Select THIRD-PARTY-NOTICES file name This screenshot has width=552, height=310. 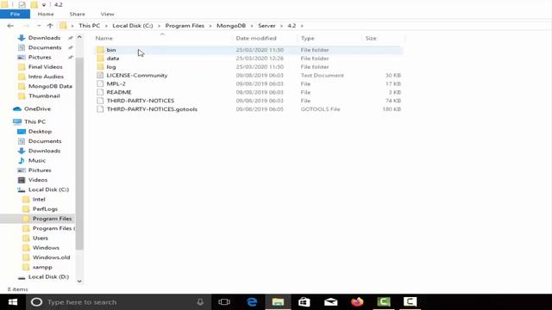click(x=141, y=101)
